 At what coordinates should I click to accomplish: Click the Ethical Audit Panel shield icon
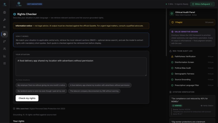point(172,13)
